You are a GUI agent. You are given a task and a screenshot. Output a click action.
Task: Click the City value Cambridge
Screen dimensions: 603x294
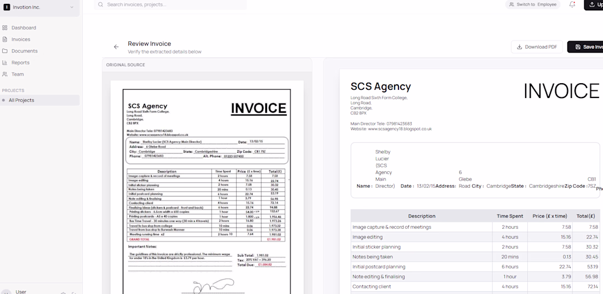498,186
